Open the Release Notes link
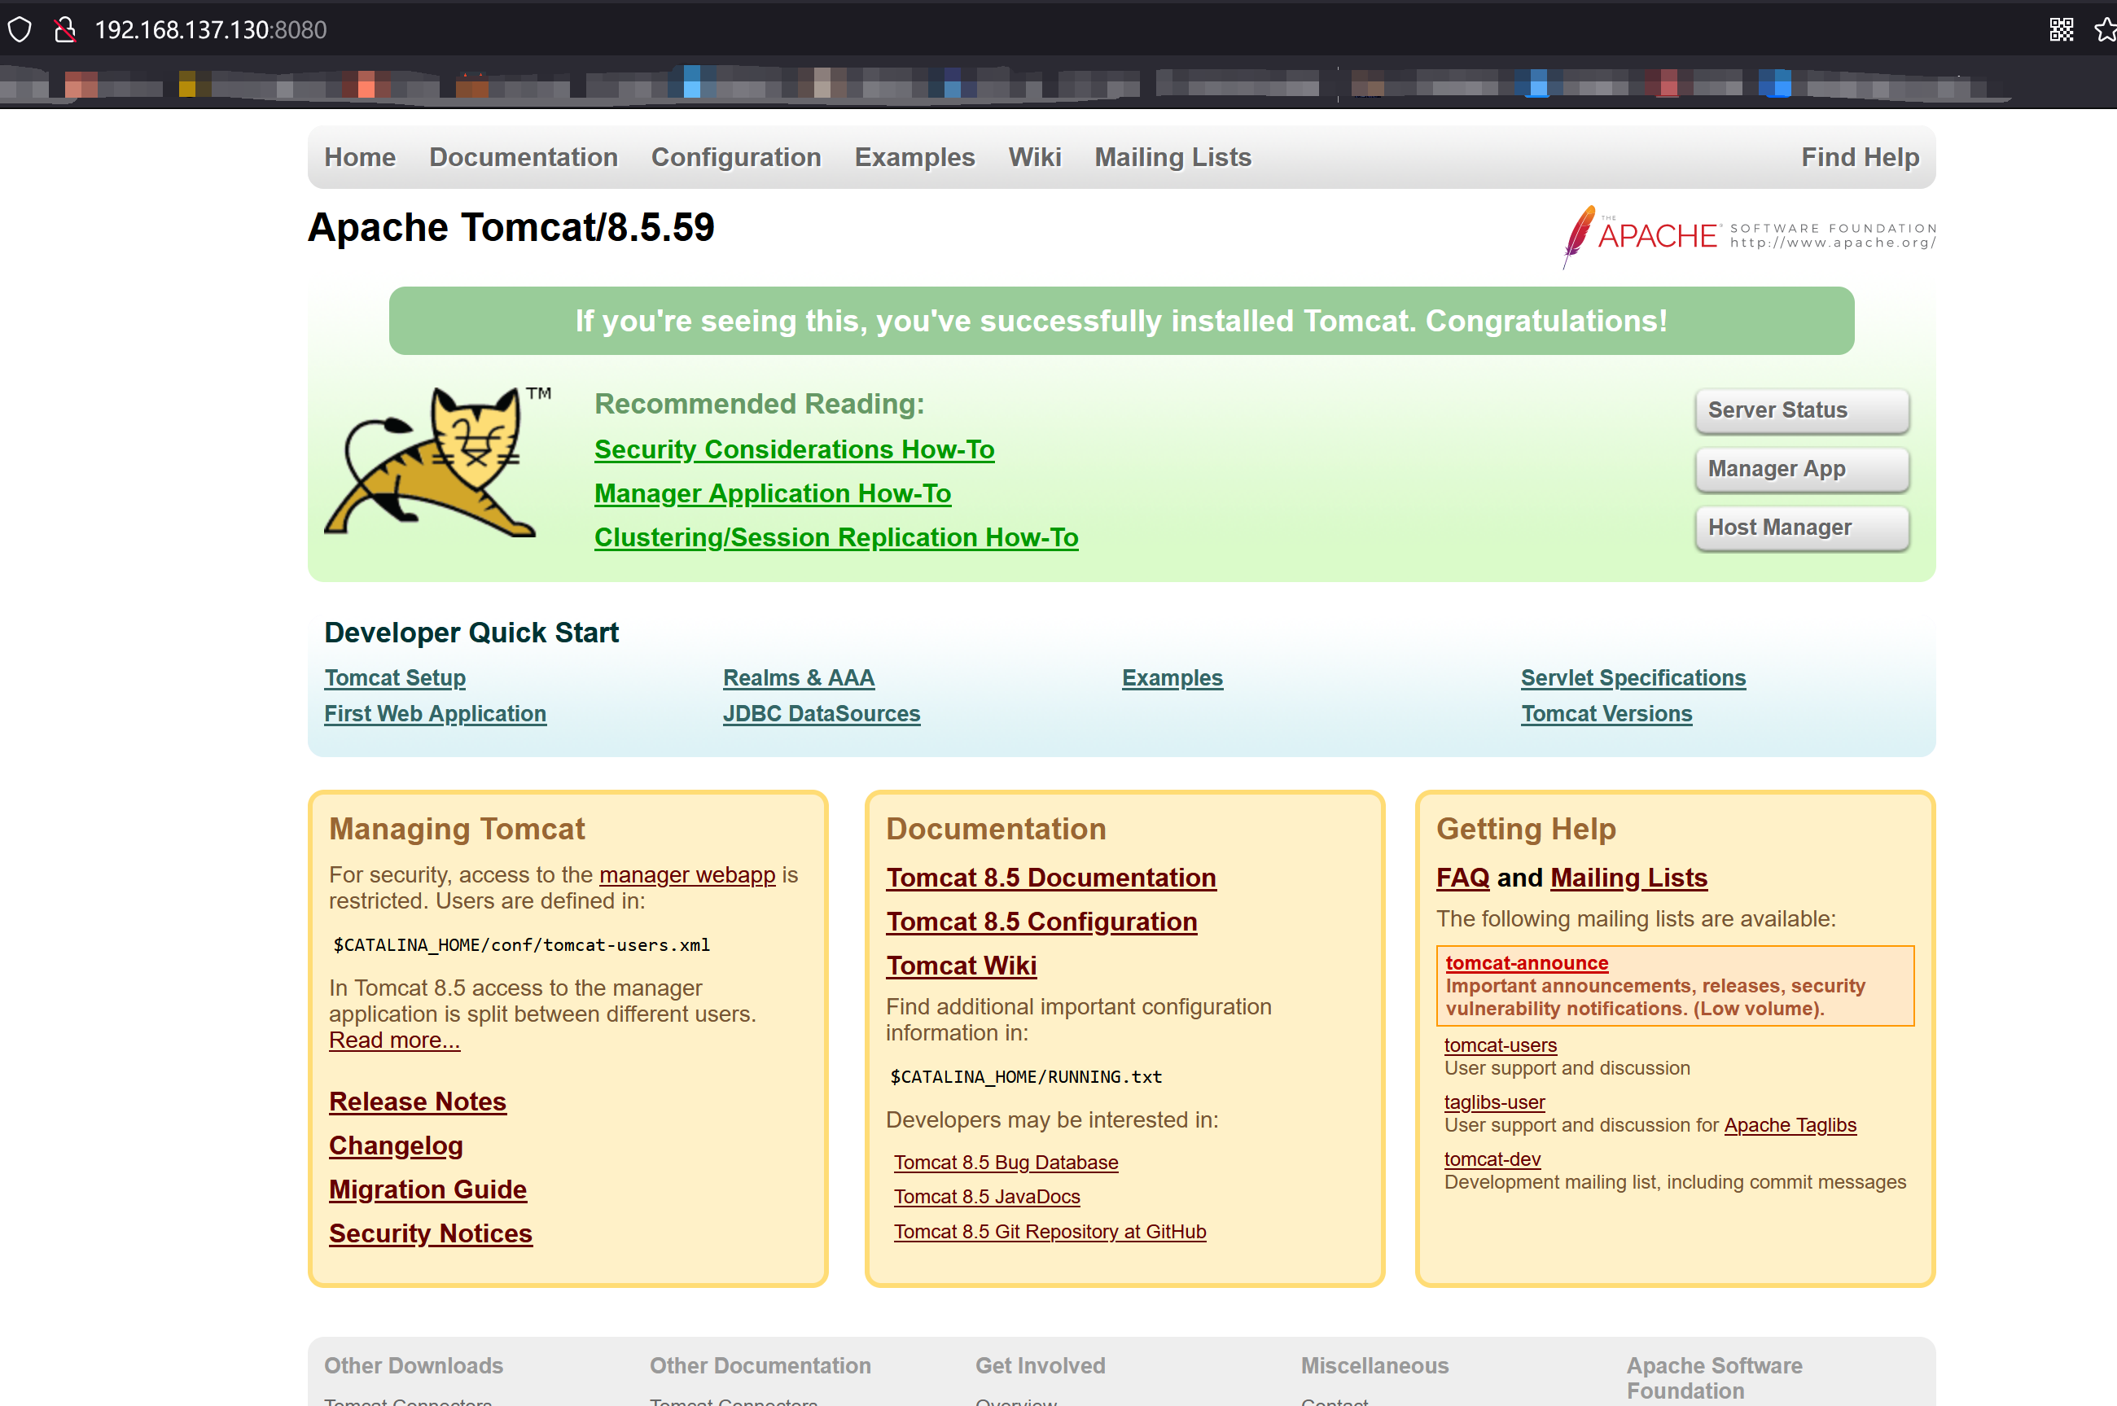 pyautogui.click(x=418, y=1102)
